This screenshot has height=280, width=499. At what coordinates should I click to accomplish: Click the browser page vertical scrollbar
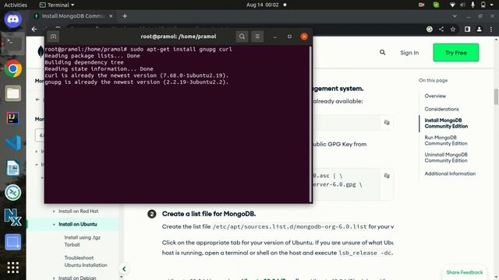coord(496,96)
